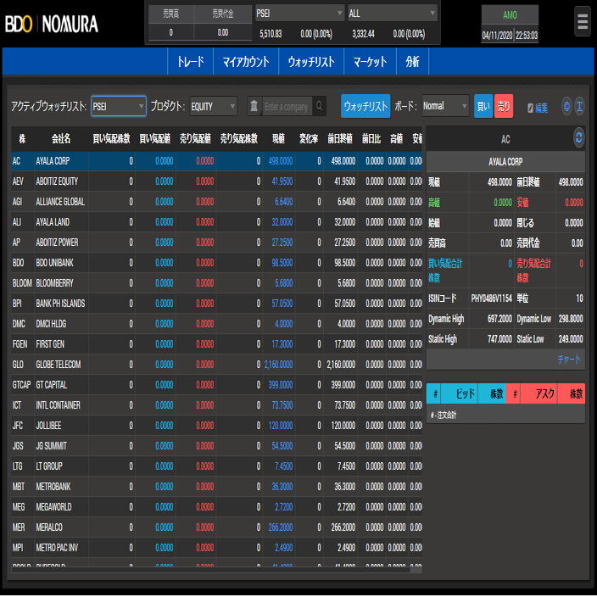The image size is (597, 597).
Task: Click the edit pencil icon
Action: 530,109
